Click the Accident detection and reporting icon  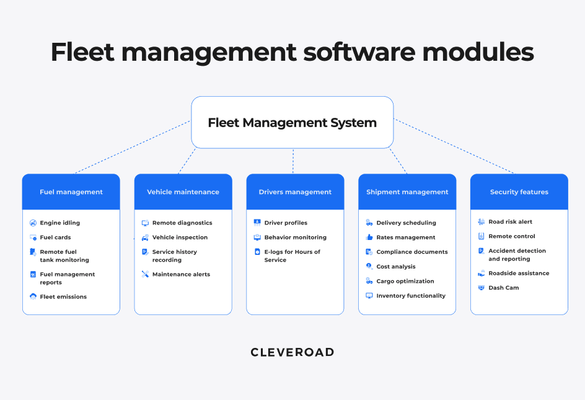482,251
